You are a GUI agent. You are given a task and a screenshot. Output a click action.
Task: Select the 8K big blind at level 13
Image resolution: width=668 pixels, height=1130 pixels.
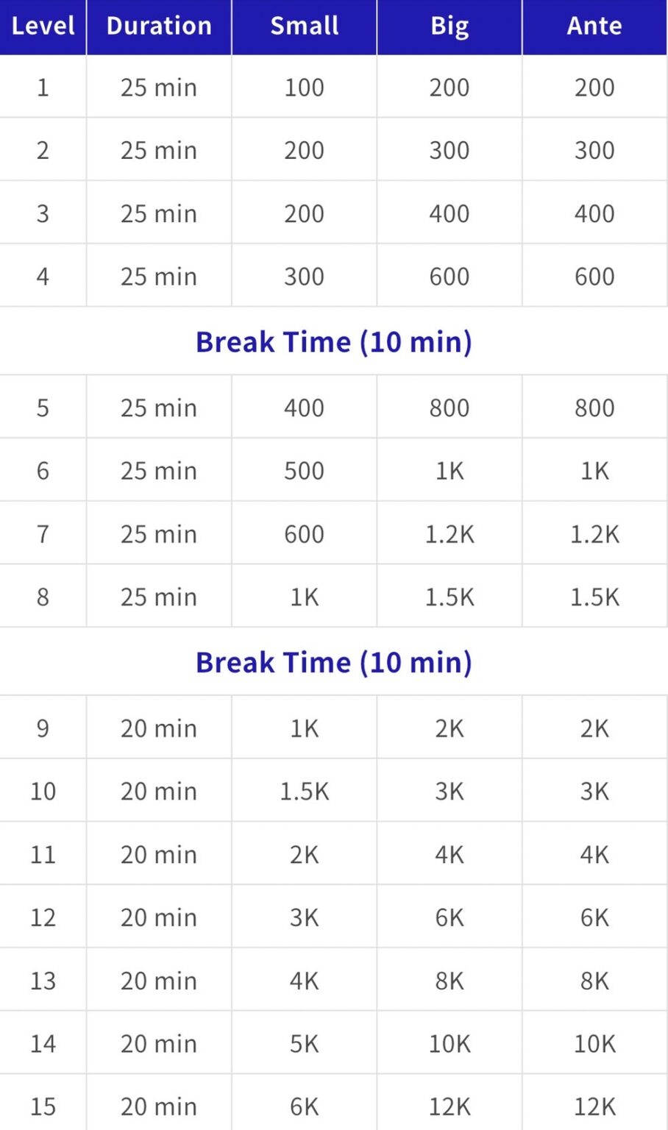[x=450, y=981]
